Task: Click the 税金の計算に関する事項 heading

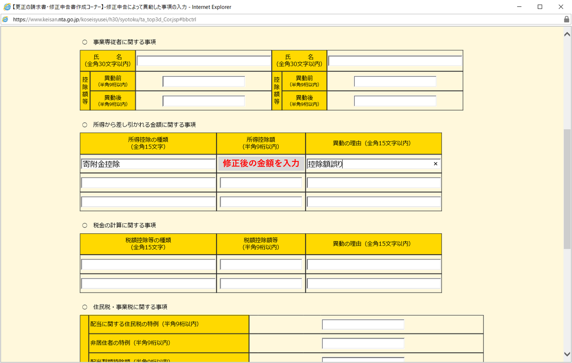Action: (124, 225)
